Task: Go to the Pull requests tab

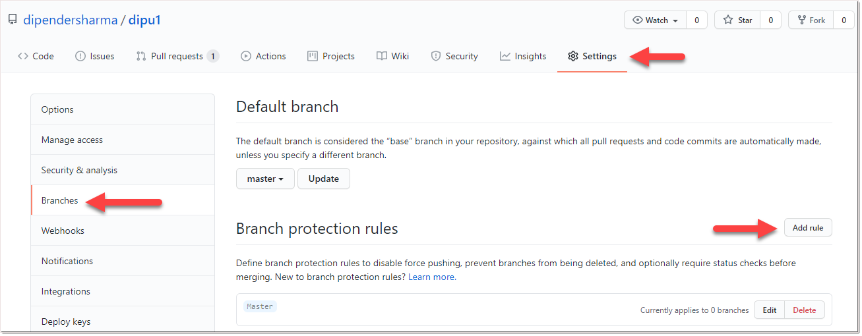Action: (x=177, y=56)
